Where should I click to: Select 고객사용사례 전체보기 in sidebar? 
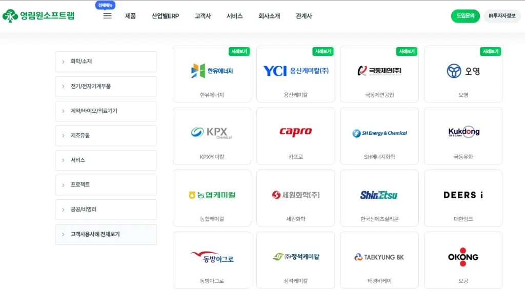[106, 234]
